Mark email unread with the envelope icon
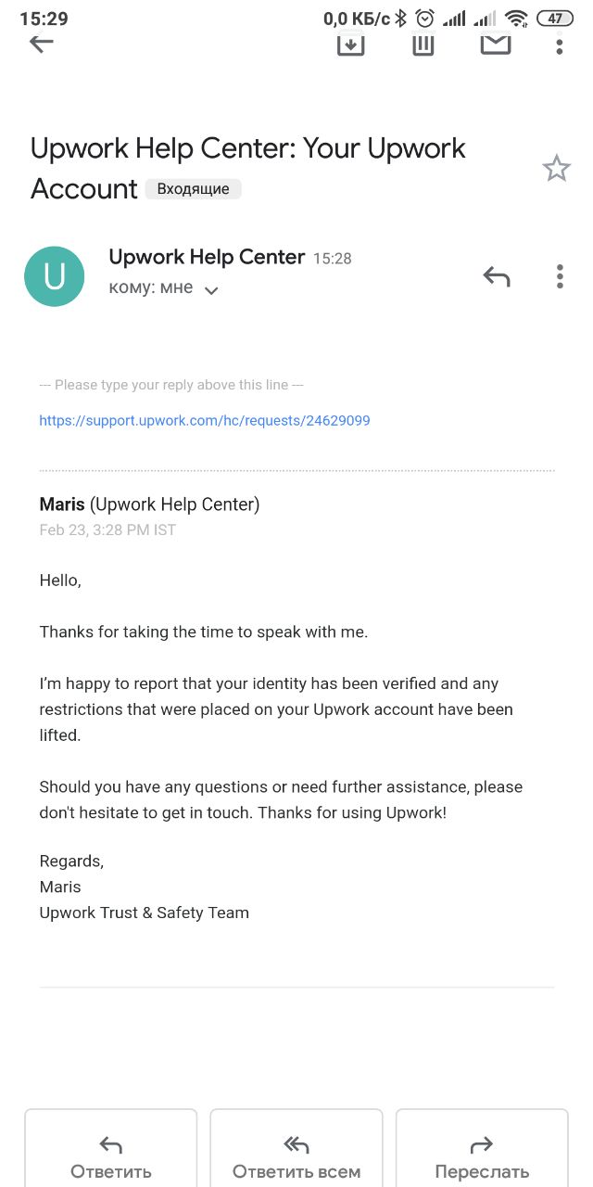Screen dimensions: 593x1187 [496, 43]
